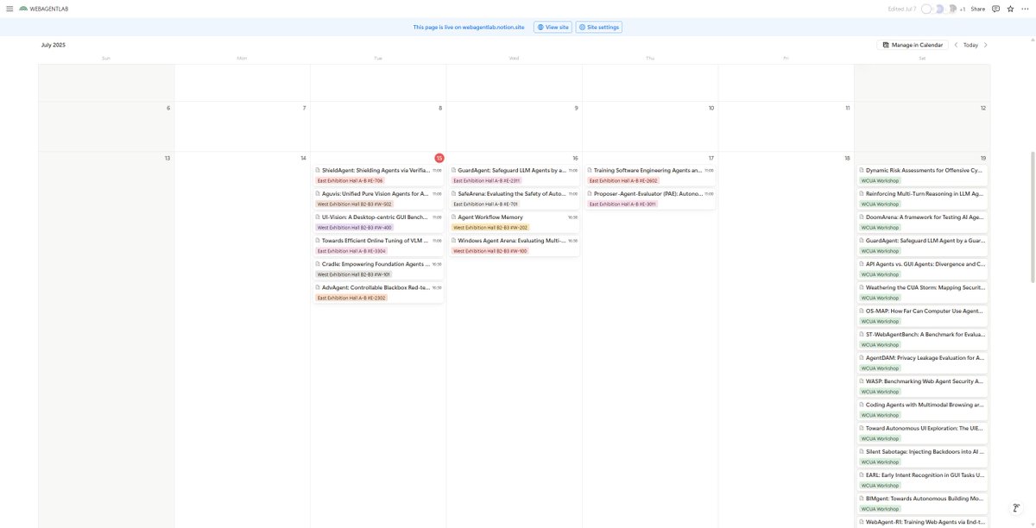Open AdvAgent: Controllable Blackbox Red-te event
The width and height of the screenshot is (1036, 528).
tap(378, 291)
